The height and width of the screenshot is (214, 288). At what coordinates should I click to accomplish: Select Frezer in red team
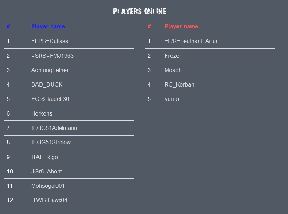pyautogui.click(x=173, y=56)
